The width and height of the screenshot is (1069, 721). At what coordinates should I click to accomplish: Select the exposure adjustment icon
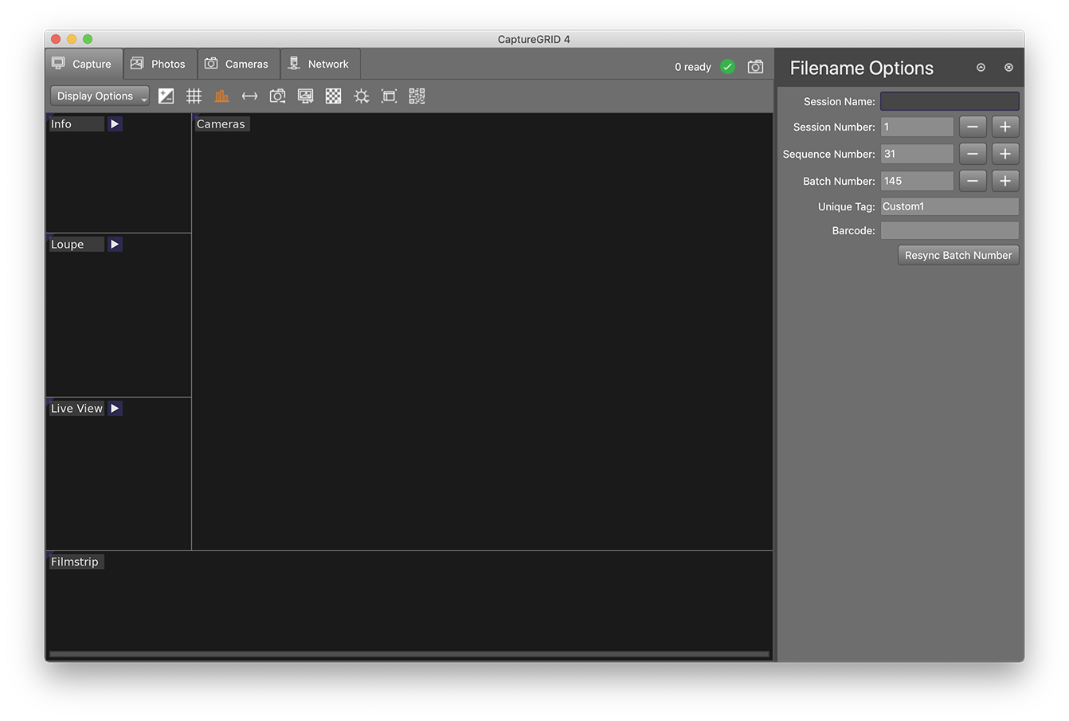click(x=166, y=96)
